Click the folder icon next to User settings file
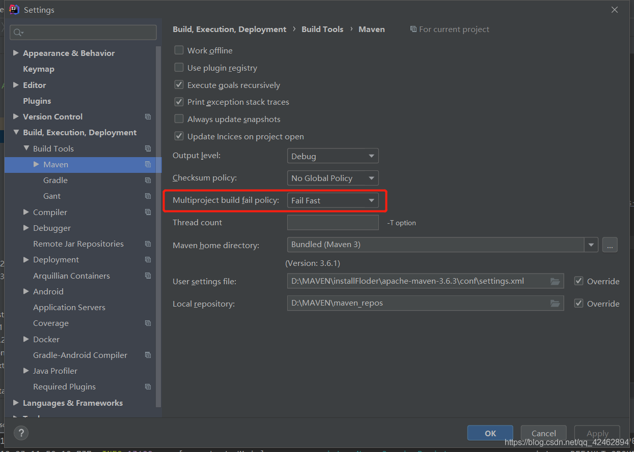 (x=555, y=281)
